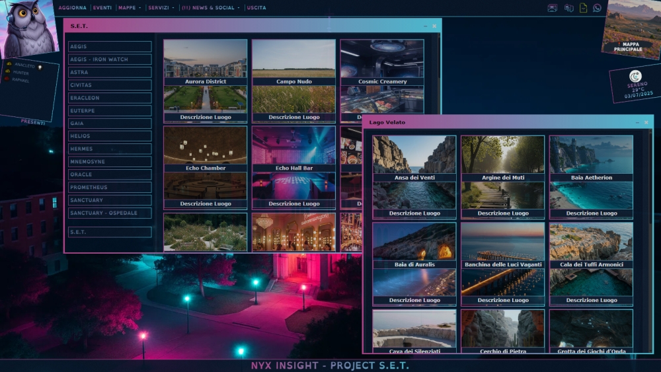The image size is (661, 372).
Task: Select EUTERPE in the S.E.T. list
Action: click(110, 110)
